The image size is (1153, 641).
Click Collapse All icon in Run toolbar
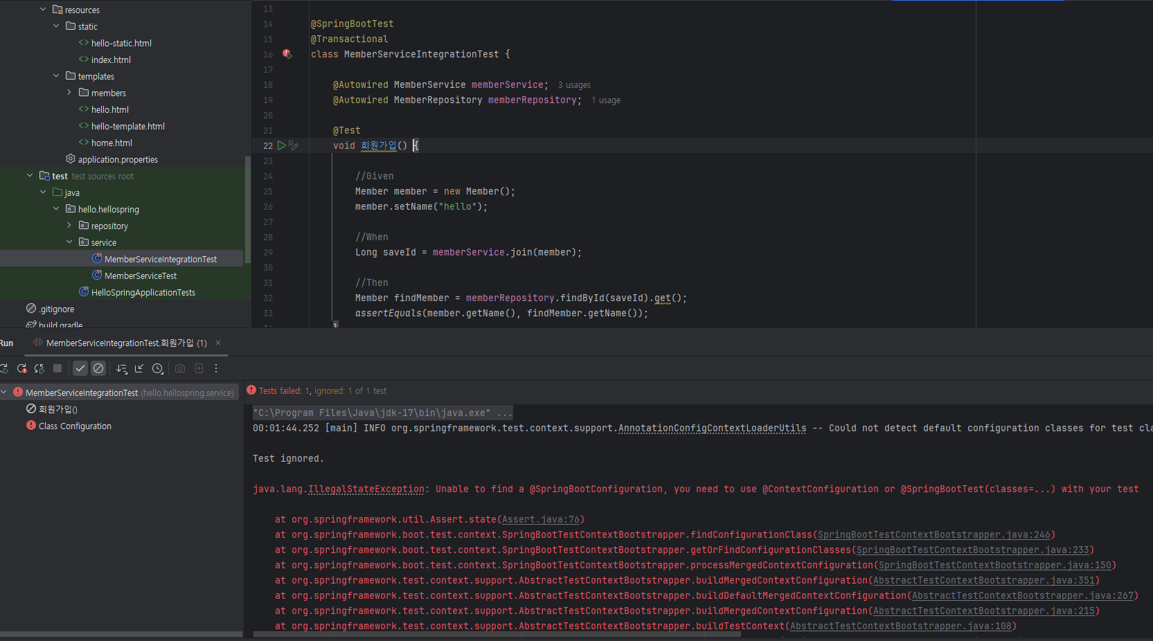[x=139, y=368]
